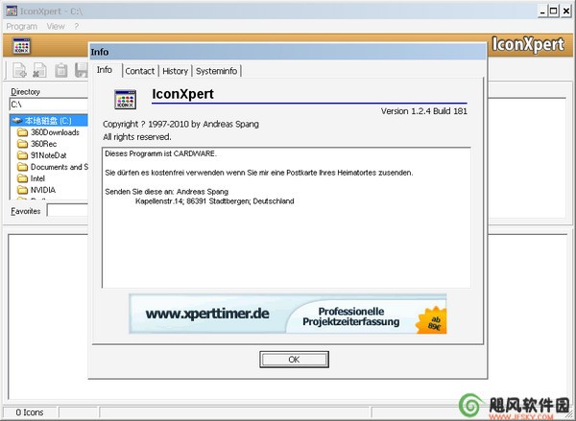The width and height of the screenshot is (576, 421).
Task: Click OK to close the Info dialog
Action: [294, 360]
